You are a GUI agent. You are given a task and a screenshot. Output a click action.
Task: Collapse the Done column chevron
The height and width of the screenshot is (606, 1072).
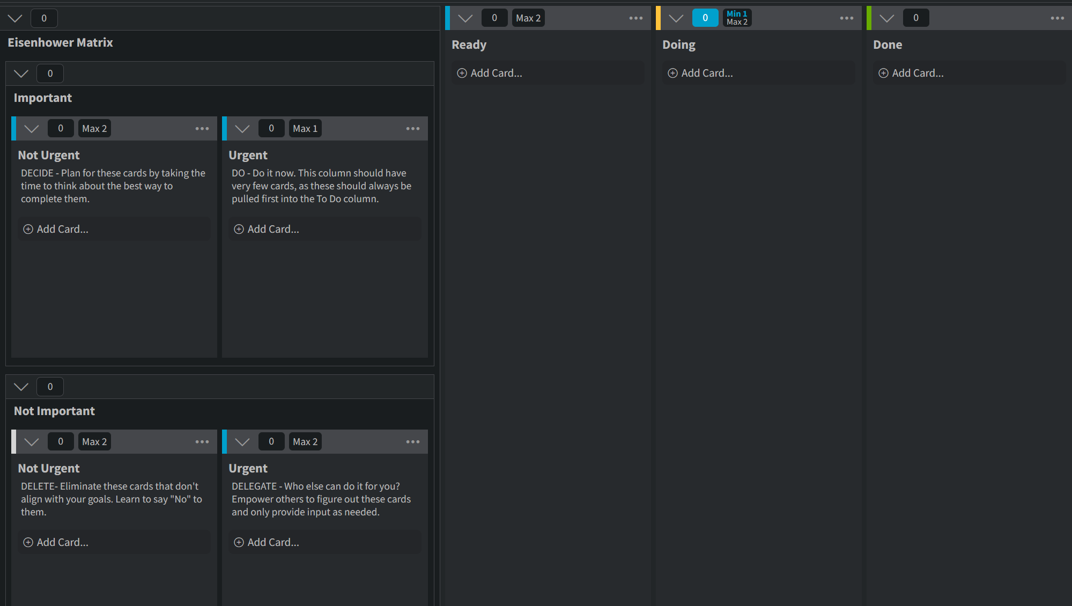coord(887,18)
